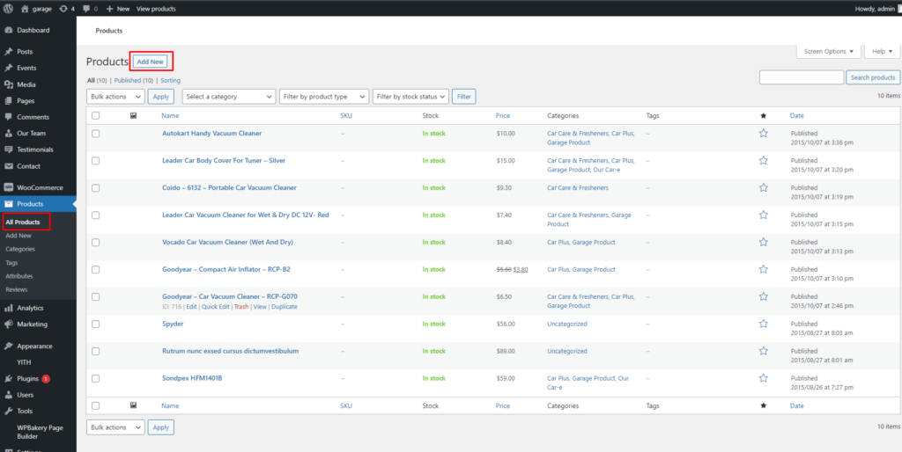Click Trash under Goodyear Car Vacuum Cleaner
This screenshot has height=452, width=902.
(241, 307)
